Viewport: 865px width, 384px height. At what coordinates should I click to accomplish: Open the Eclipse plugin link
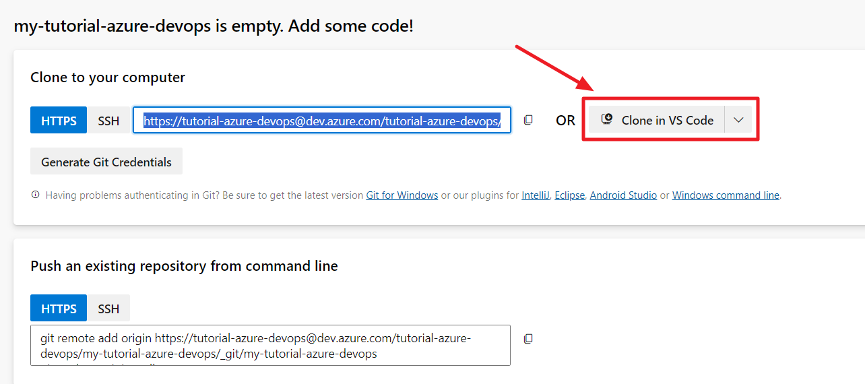coord(570,195)
